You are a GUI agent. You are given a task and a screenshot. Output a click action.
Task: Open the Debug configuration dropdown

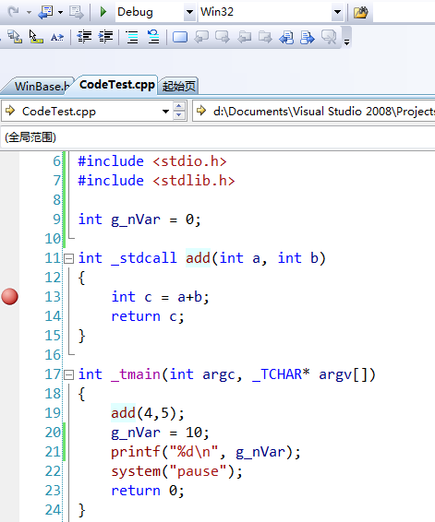[x=189, y=12]
